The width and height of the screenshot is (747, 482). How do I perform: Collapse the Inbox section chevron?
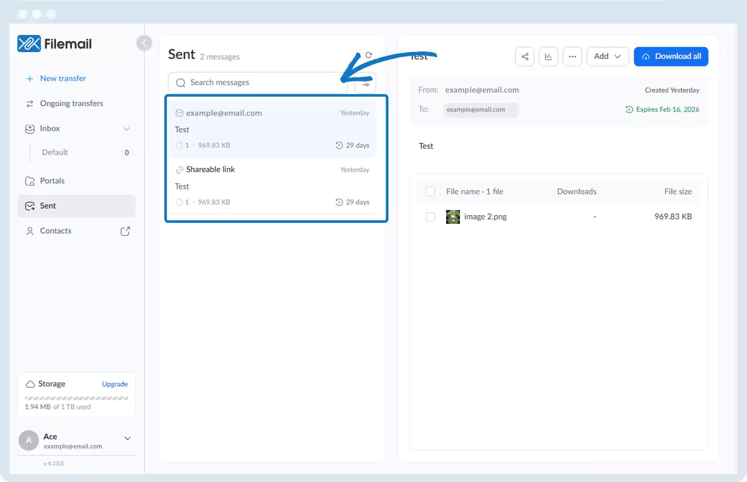point(127,129)
